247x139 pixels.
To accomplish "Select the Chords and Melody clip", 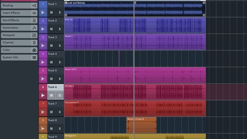I will [135, 9].
